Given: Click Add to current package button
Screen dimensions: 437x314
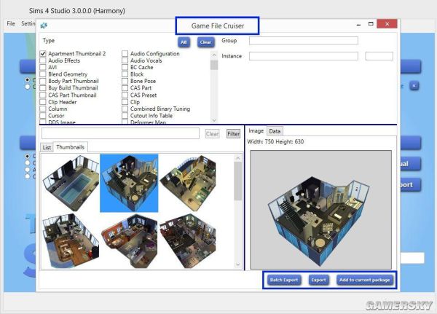Looking at the screenshot, I should (x=365, y=280).
